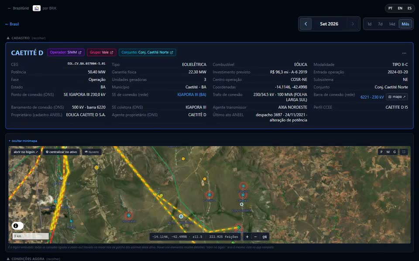This screenshot has width=419, height=261.
Task: Set minimap size to P
Action: 381,152
